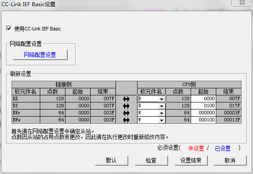Image resolution: width=253 pixels, height=174 pixels.
Task: Confirm with the 设置结束 button
Action: tap(191, 160)
